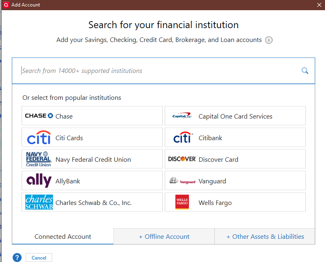Image resolution: width=325 pixels, height=262 pixels.
Task: Click the Citi Cards logo
Action: 39,137
